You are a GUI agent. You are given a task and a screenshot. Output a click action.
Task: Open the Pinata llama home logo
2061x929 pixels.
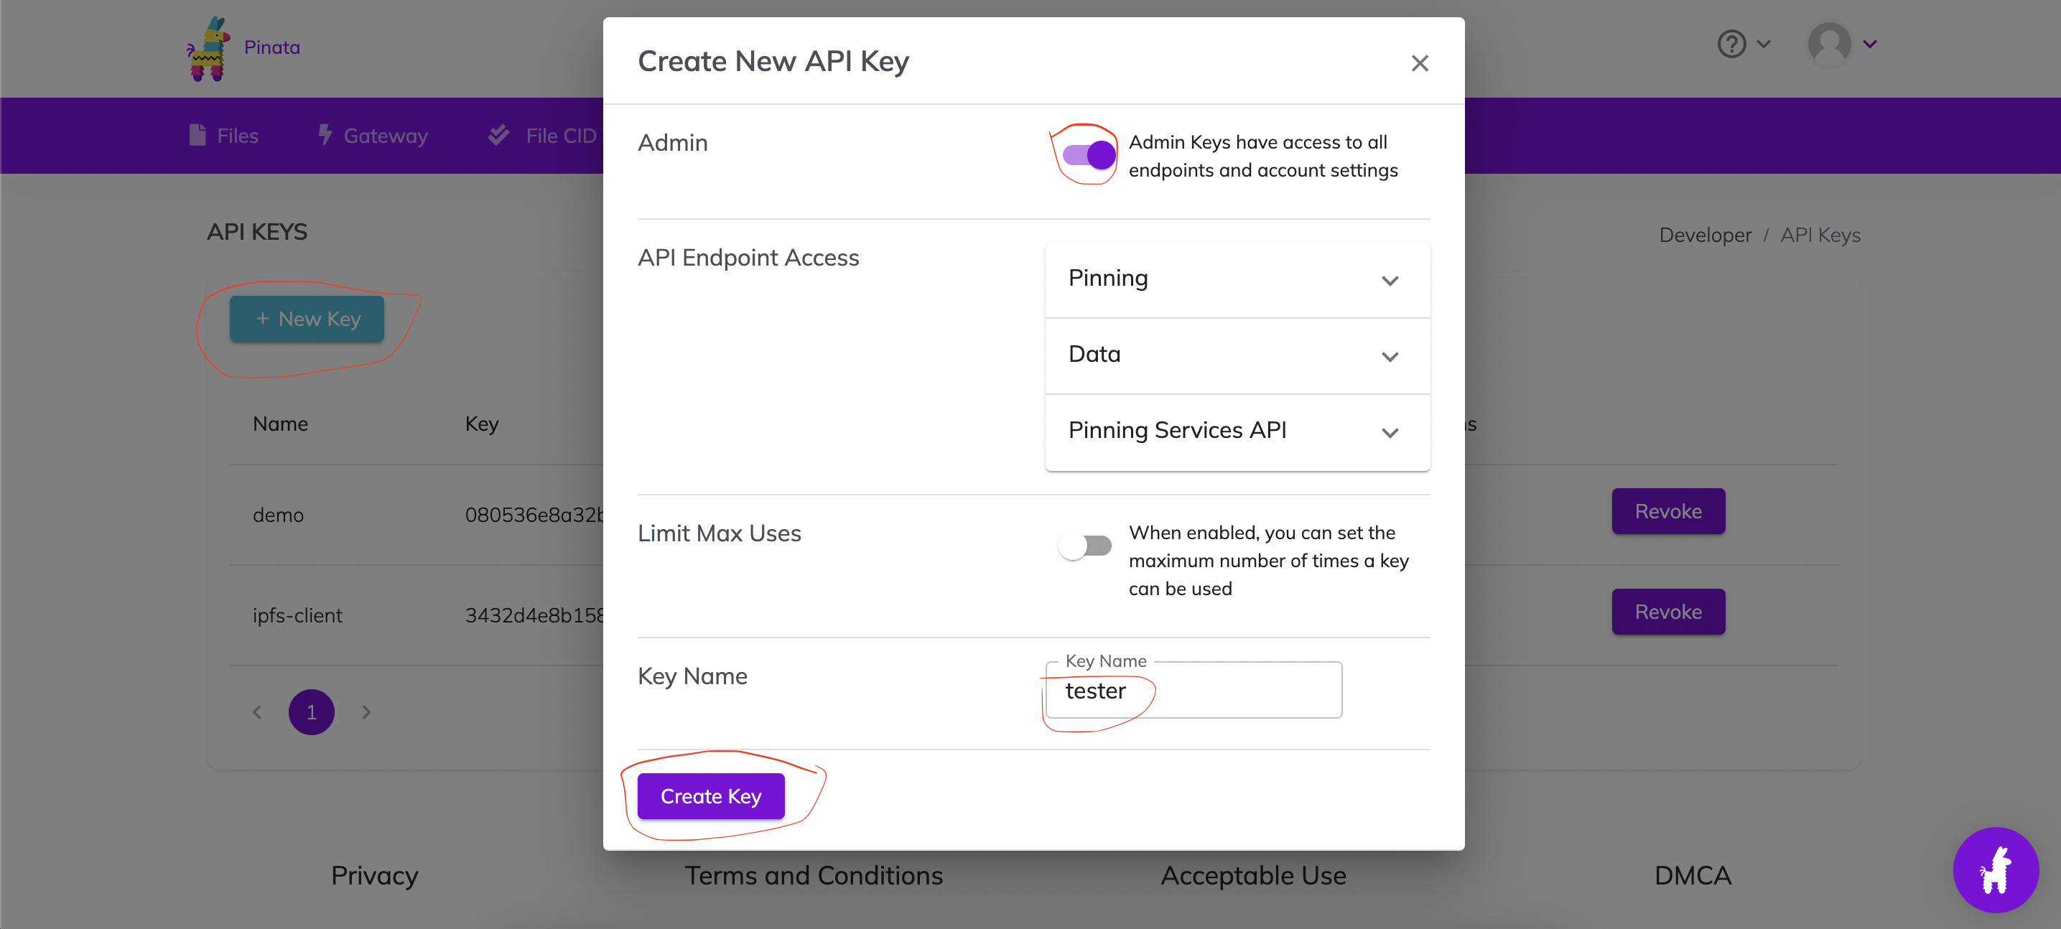[208, 48]
